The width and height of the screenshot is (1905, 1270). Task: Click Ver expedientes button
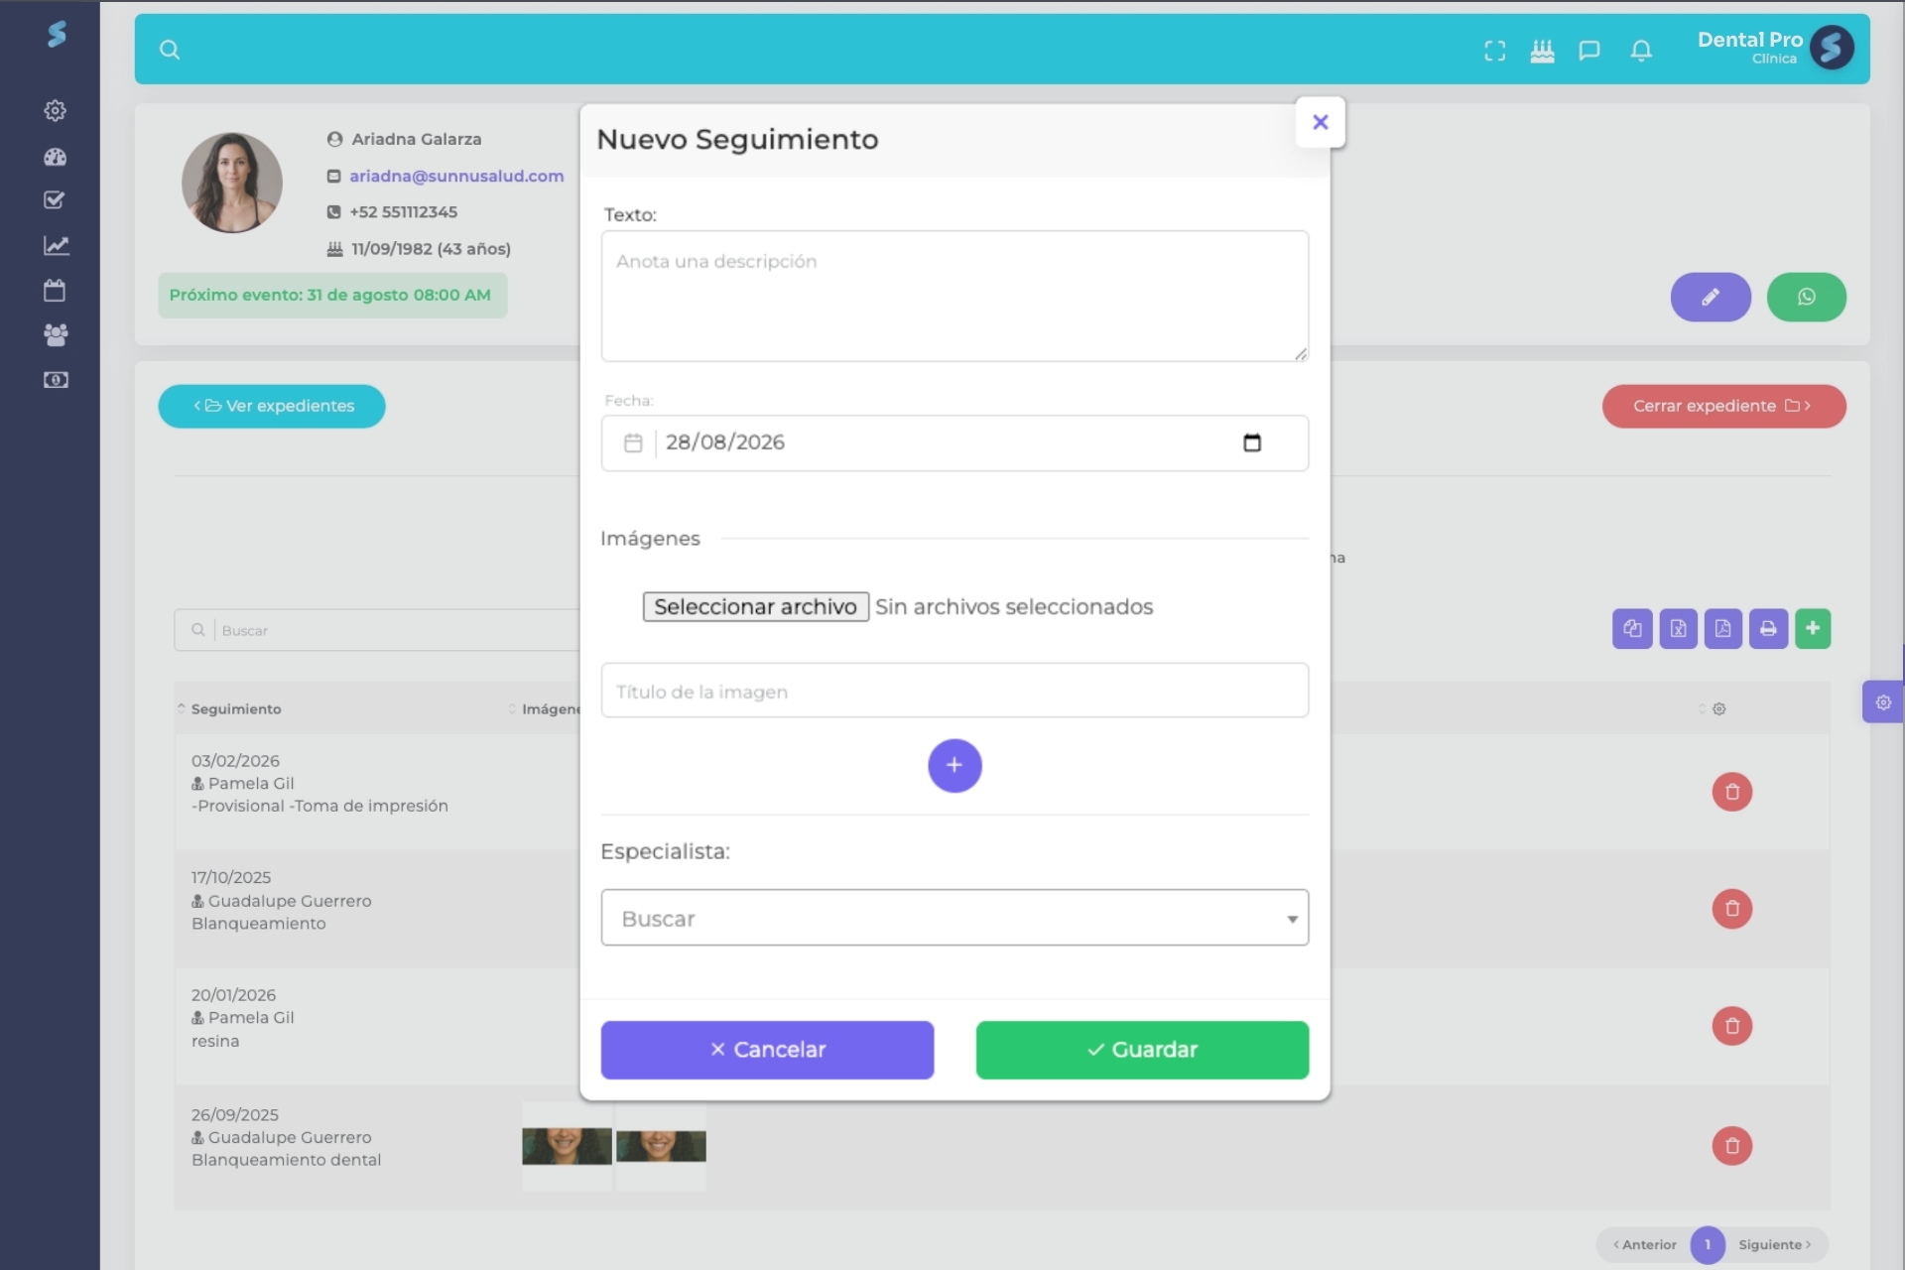(x=272, y=406)
